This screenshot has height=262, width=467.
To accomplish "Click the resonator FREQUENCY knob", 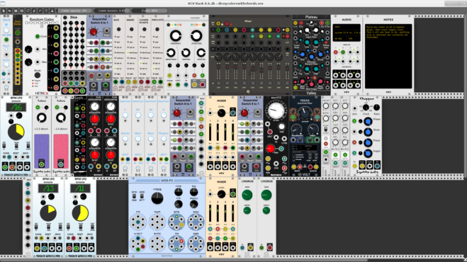I will point(175,36).
